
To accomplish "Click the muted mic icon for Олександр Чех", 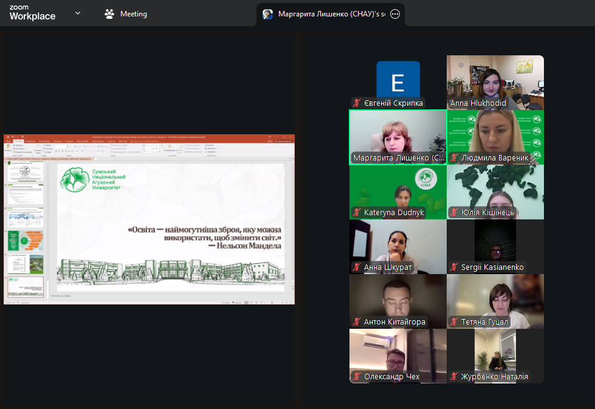I will point(357,377).
